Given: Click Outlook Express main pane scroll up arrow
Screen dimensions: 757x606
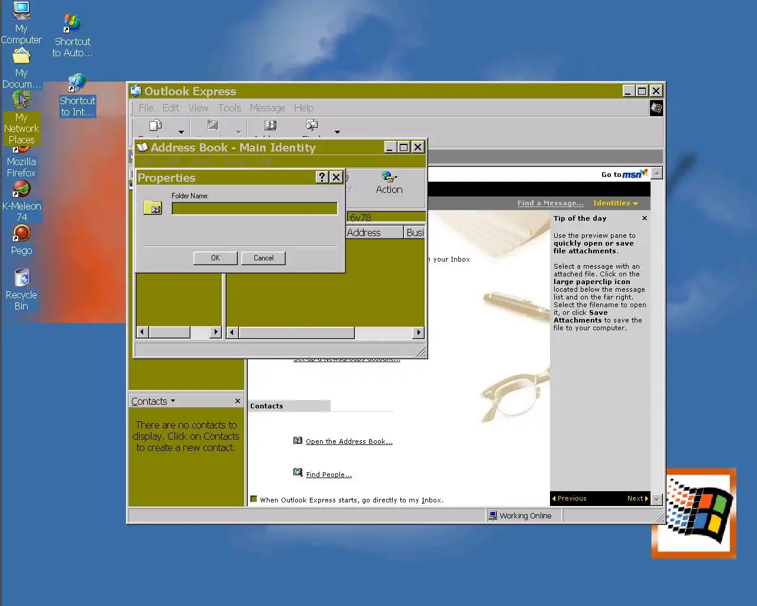Looking at the screenshot, I should tap(656, 173).
